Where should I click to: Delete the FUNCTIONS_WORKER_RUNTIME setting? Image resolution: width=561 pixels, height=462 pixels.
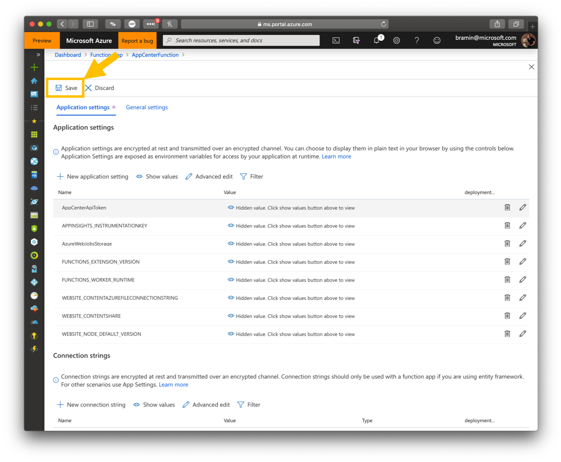click(x=507, y=280)
